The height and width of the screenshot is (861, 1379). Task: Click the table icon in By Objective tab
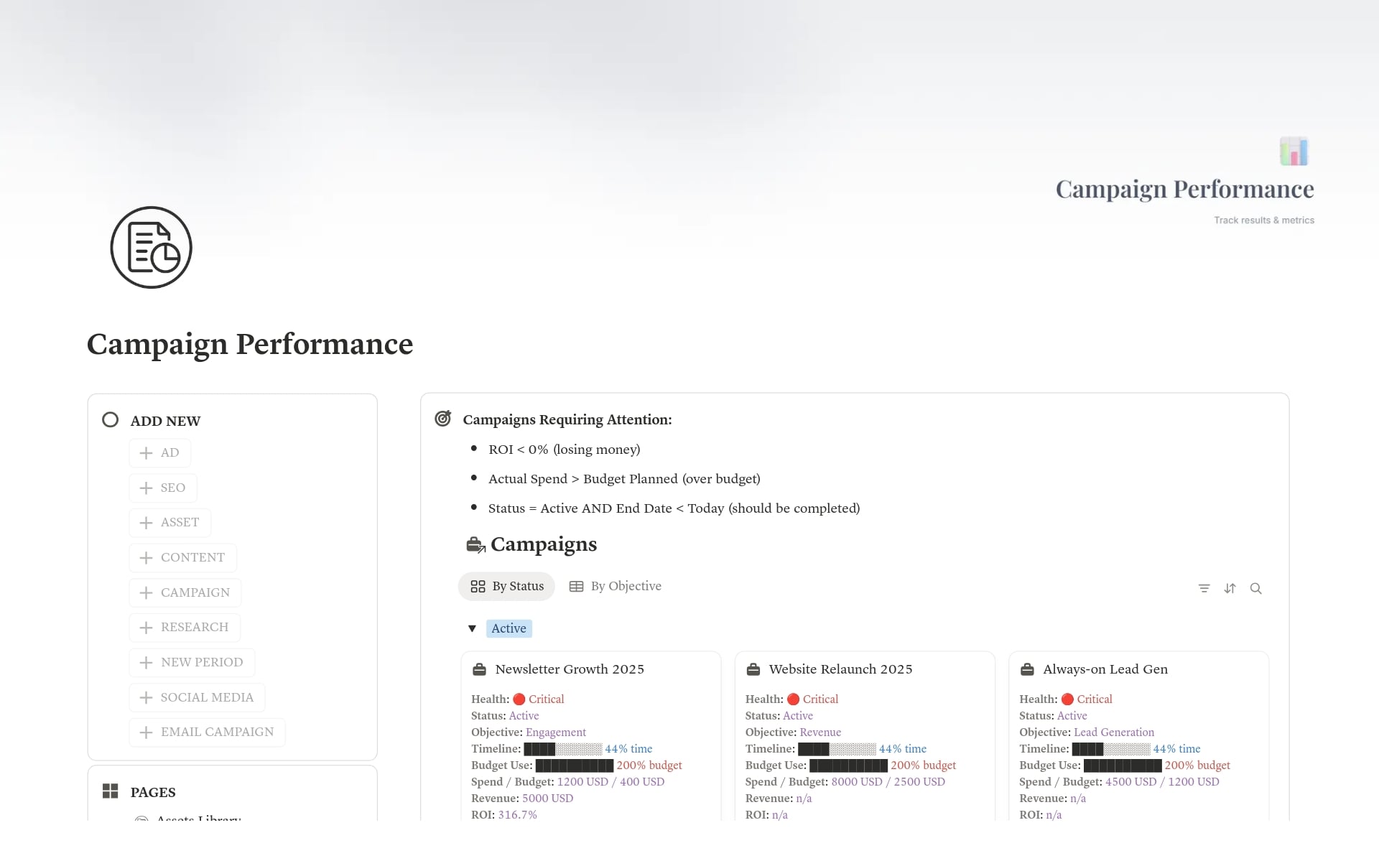576,587
